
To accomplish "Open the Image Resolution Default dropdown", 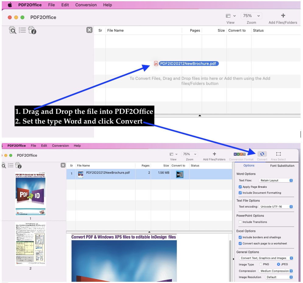I will (x=279, y=277).
